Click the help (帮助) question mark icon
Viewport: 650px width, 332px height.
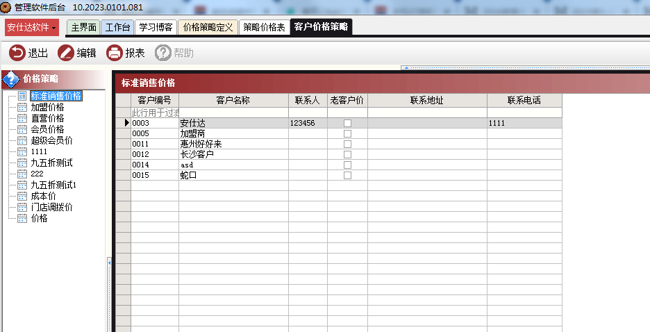tap(163, 53)
